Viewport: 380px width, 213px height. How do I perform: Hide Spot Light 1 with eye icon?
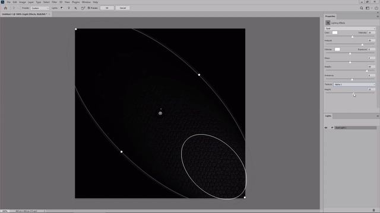pyautogui.click(x=326, y=128)
